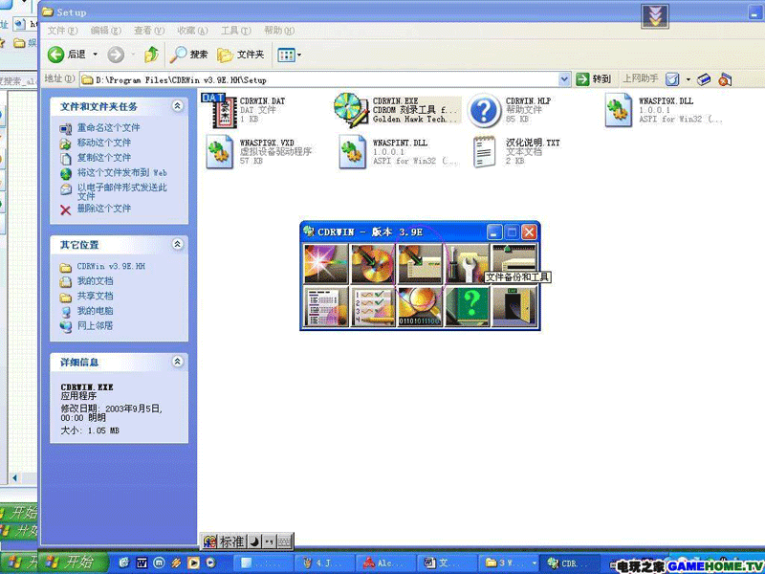Click the Up folder toolbar icon
Screen dimensions: 765x574
tap(151, 55)
